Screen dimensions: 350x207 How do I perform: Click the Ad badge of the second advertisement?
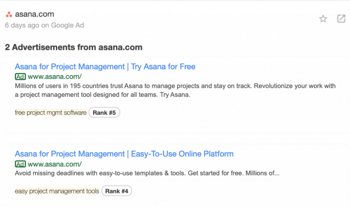tap(21, 164)
